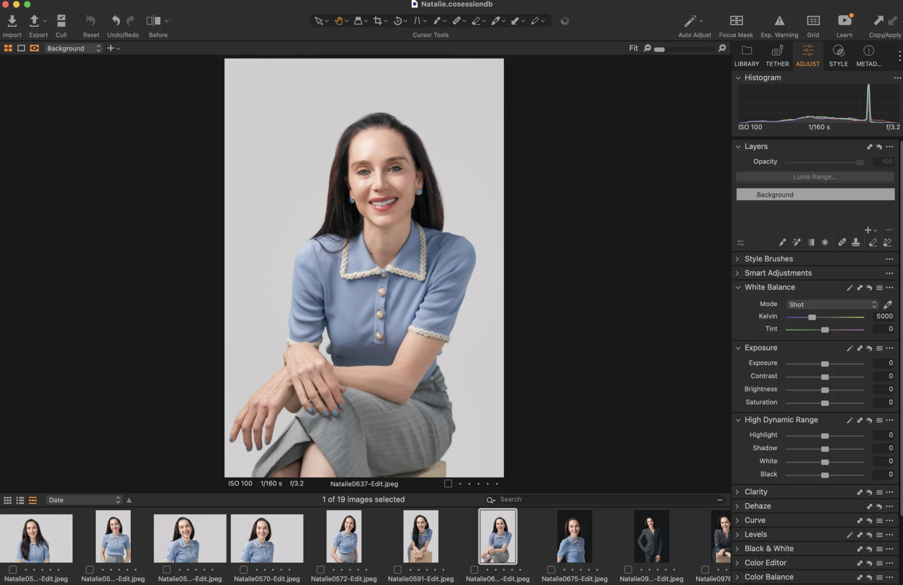Screen dimensions: 903x585
Task: Tick the Natalie0591-Edit.jpeg color tag checkbox
Action: (x=397, y=569)
